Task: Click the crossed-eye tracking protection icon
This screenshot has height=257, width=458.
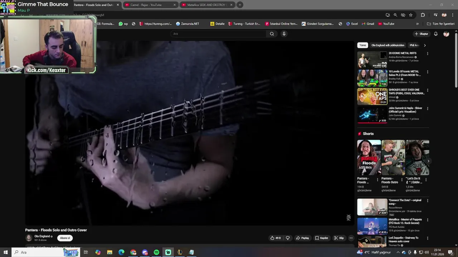Action: 403,15
